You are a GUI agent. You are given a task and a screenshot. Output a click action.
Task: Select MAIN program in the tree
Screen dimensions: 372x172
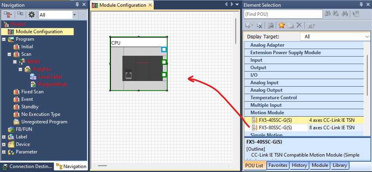(x=33, y=62)
